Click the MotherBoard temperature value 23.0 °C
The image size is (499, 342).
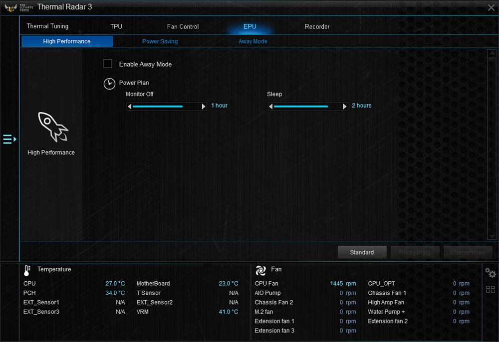[229, 284]
